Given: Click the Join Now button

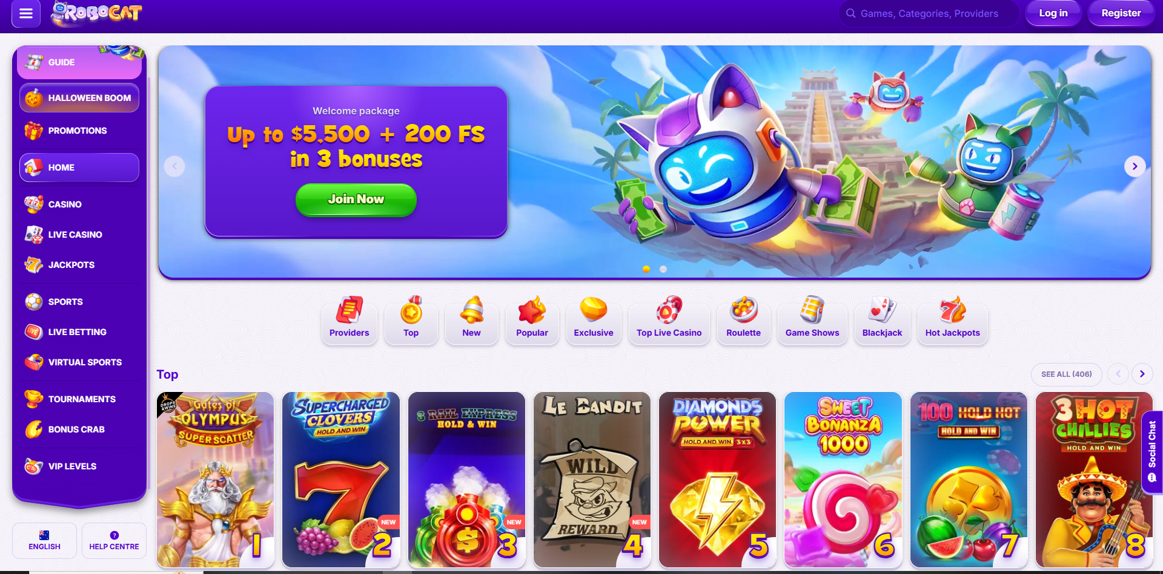Looking at the screenshot, I should [356, 200].
